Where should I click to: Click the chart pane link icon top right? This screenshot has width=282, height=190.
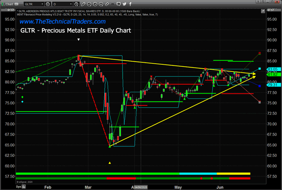click(x=263, y=11)
